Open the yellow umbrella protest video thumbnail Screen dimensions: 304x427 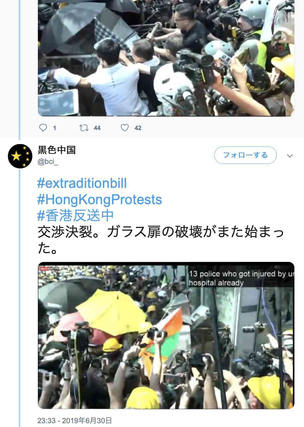(166, 335)
